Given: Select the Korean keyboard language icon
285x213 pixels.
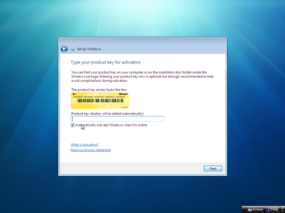Looking at the screenshot, I should (250, 209).
